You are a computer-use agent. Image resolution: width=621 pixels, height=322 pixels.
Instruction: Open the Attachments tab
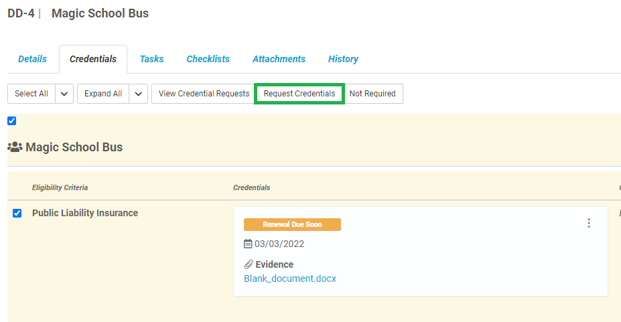279,59
